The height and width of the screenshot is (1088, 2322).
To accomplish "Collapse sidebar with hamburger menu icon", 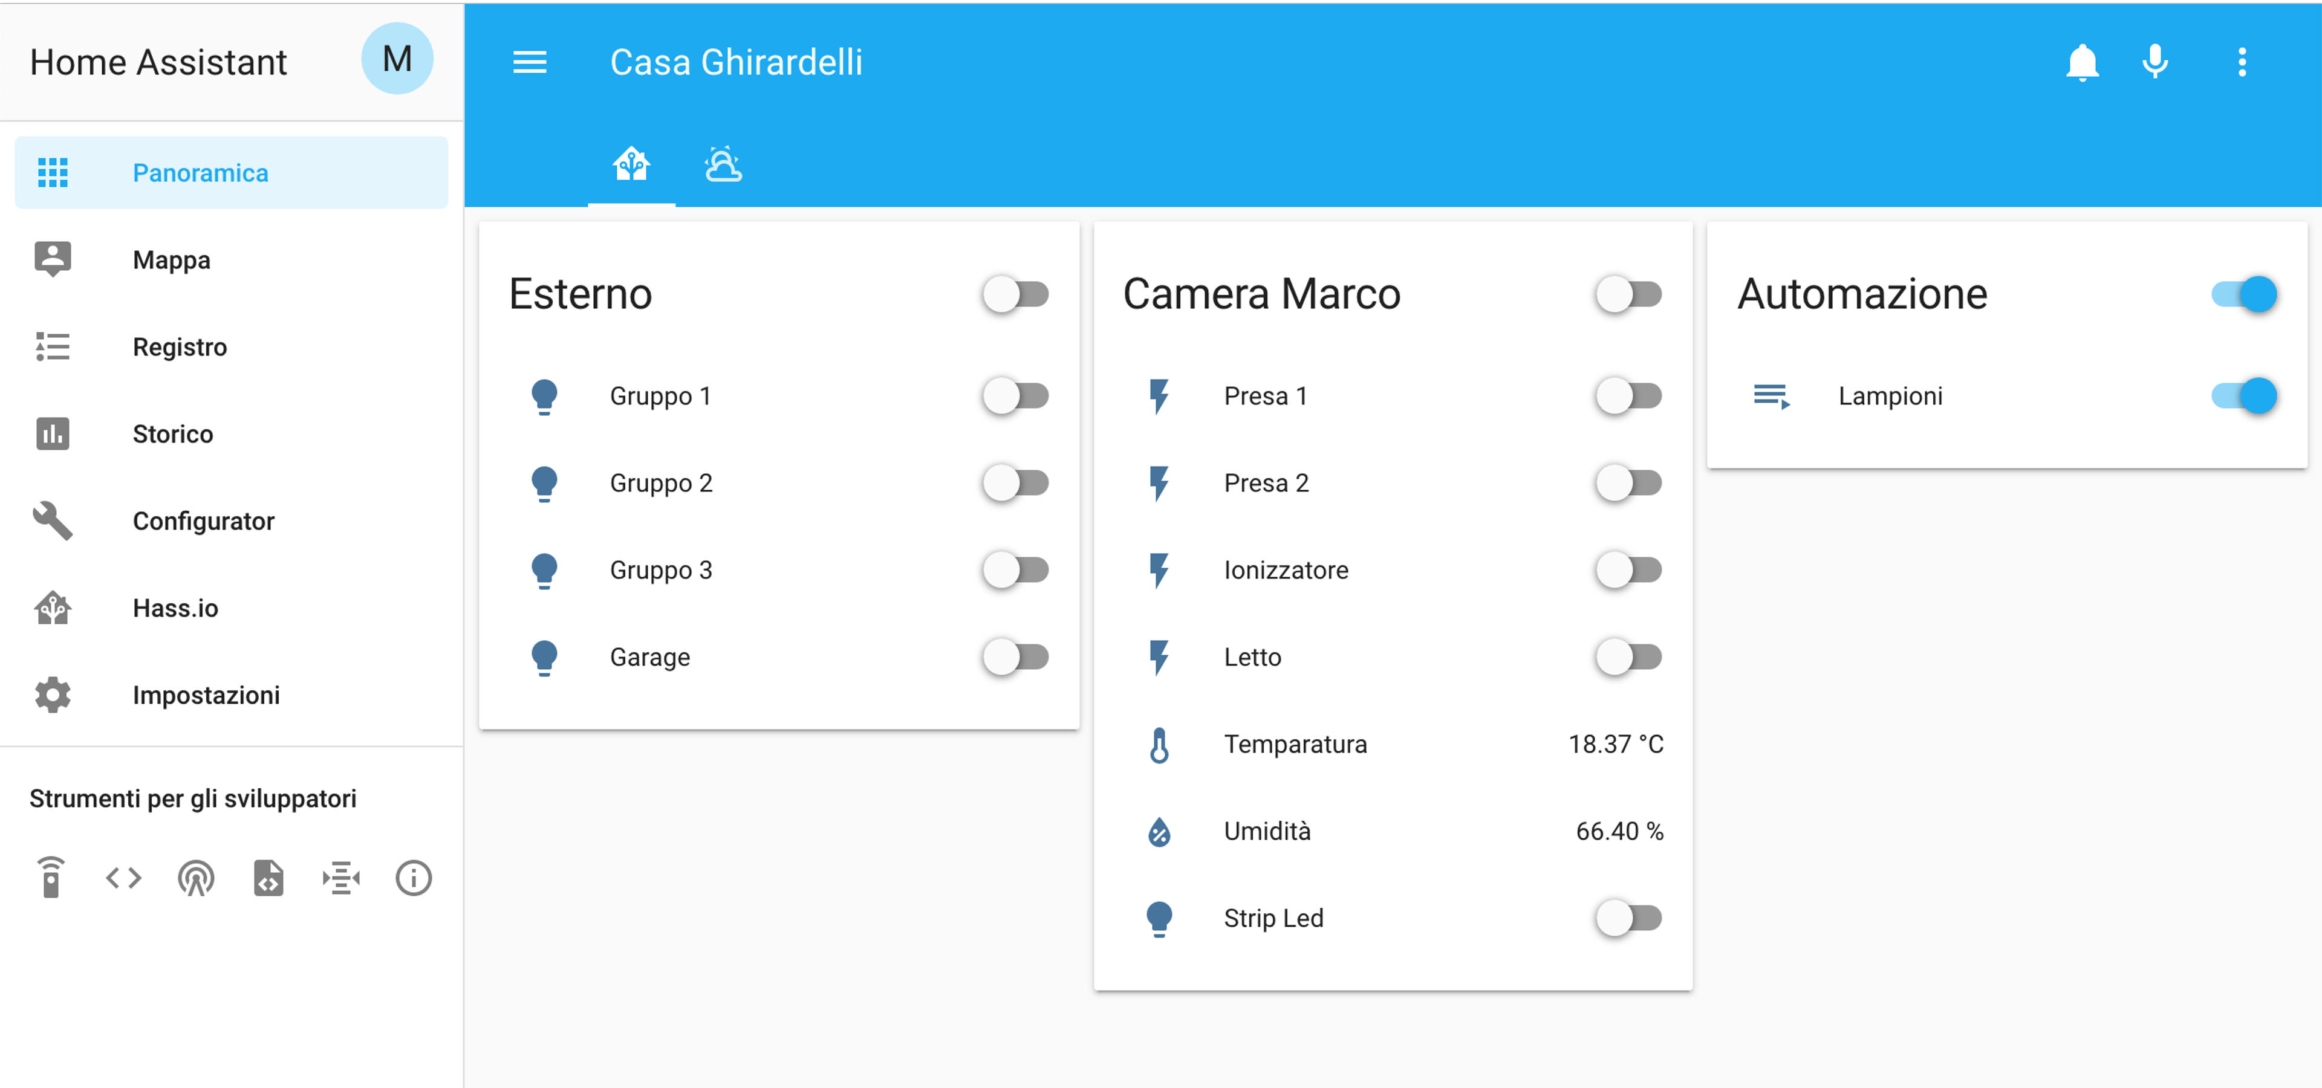I will click(530, 62).
